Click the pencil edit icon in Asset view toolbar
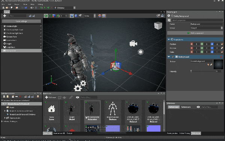The width and height of the screenshot is (225, 141). [x=71, y=97]
